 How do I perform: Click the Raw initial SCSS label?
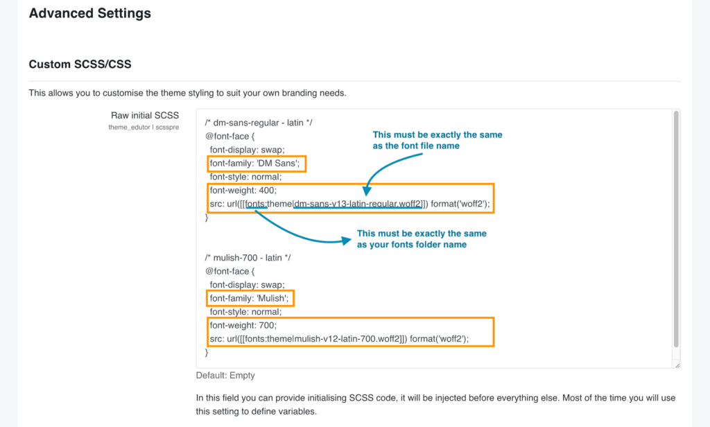(145, 115)
